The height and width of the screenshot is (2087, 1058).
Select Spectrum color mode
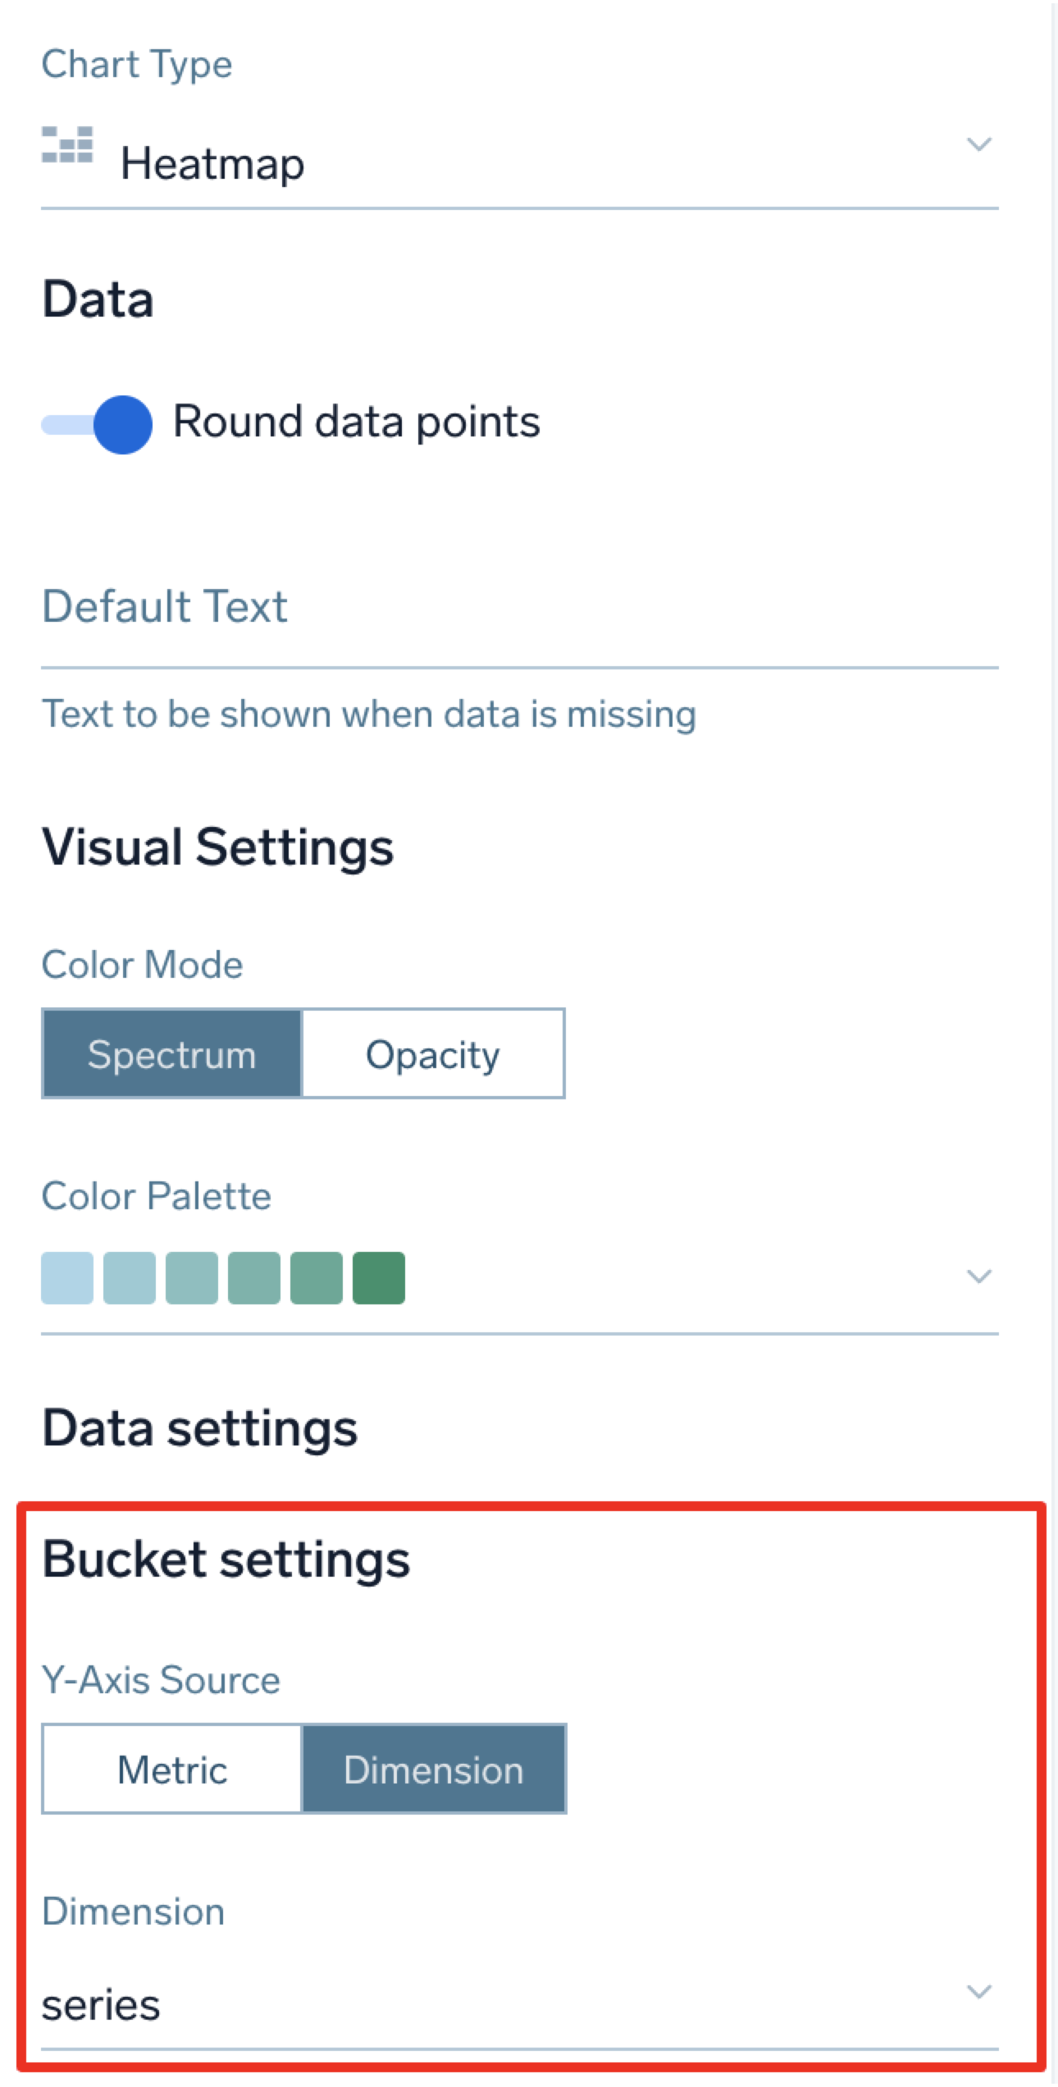172,1054
